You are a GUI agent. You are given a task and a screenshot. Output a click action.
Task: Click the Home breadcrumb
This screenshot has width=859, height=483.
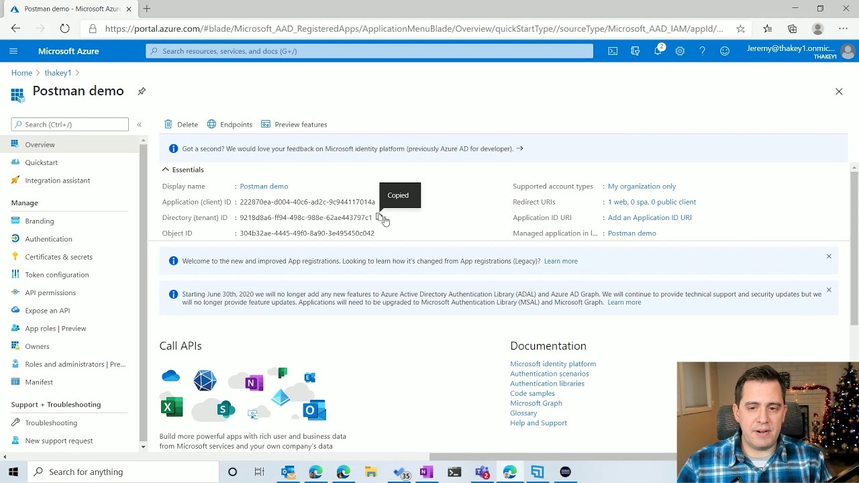[21, 72]
